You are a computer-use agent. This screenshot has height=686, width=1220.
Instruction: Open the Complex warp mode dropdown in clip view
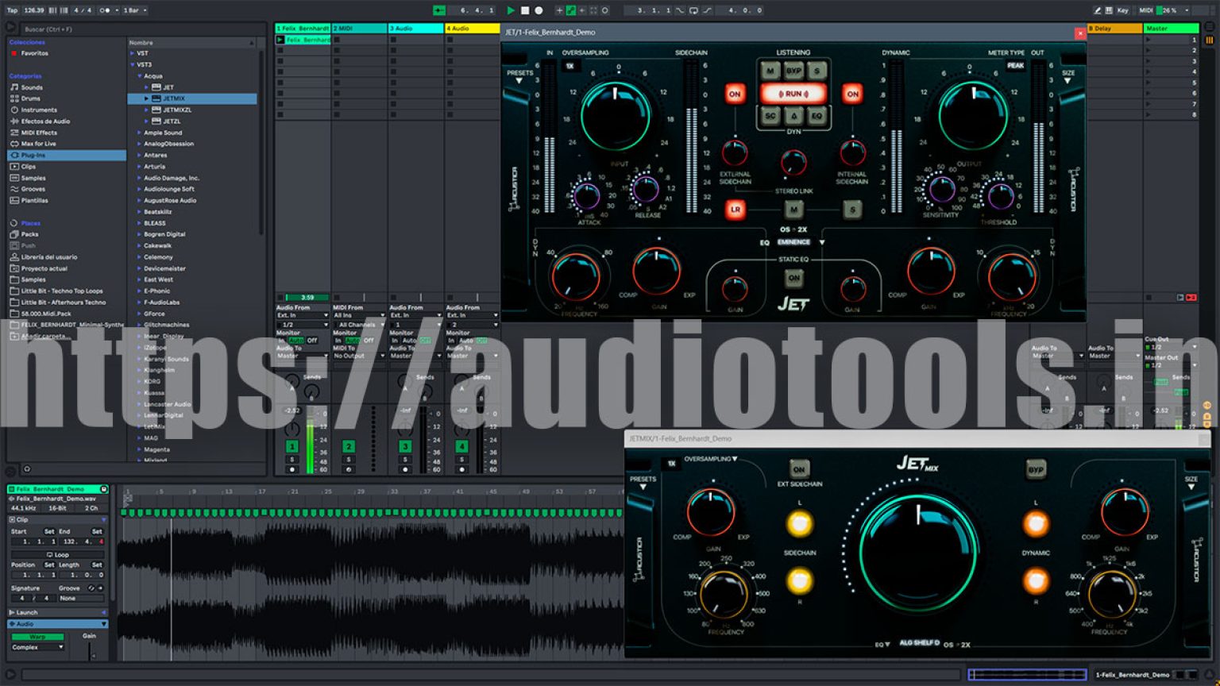click(x=37, y=647)
